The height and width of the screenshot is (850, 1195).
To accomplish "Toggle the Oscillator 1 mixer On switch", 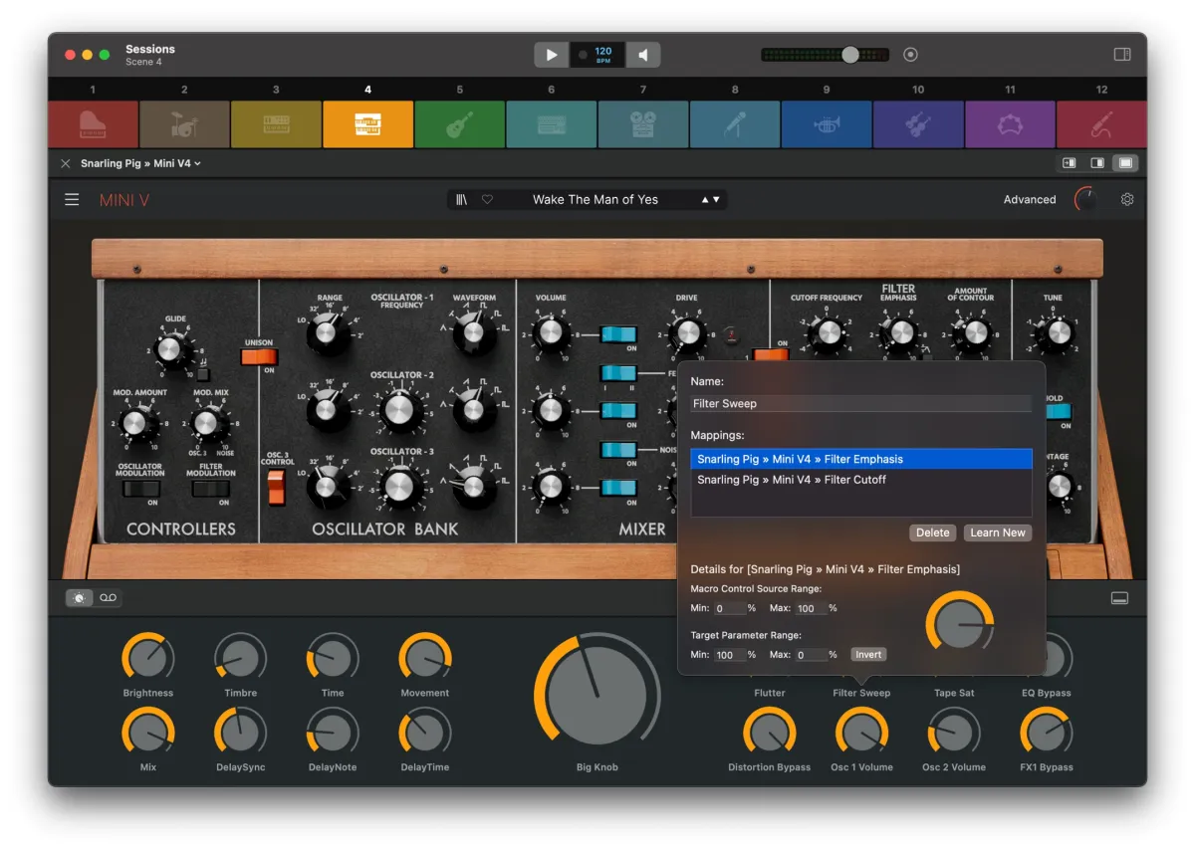I will tap(617, 334).
